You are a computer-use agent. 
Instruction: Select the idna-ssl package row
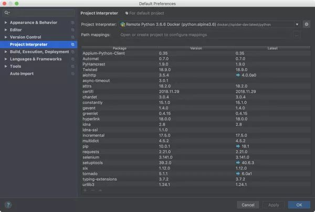click(x=196, y=130)
